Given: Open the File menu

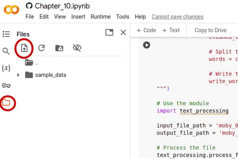Looking at the screenshot, I should click(x=30, y=17).
